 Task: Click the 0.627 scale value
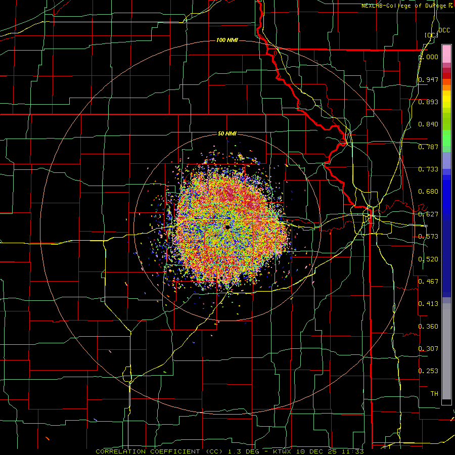click(x=428, y=214)
